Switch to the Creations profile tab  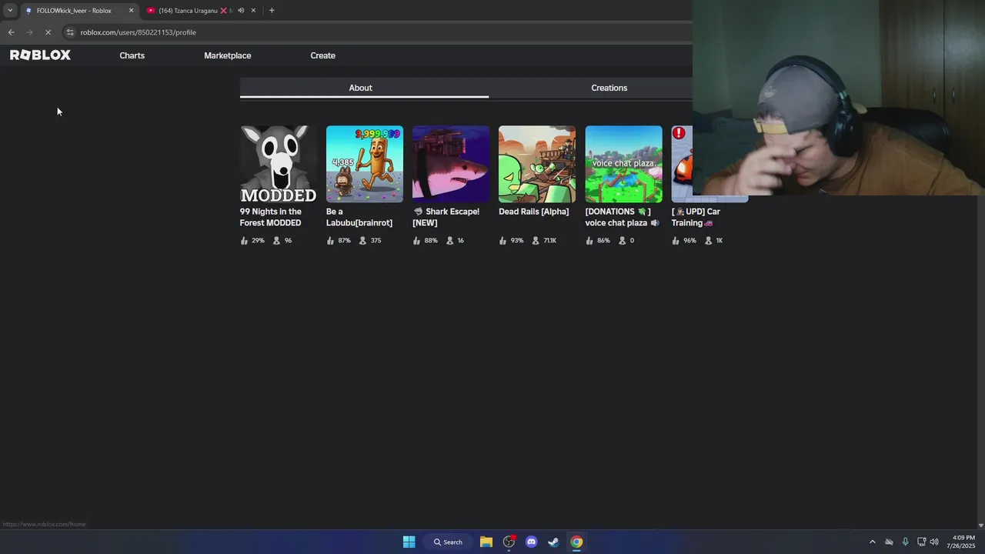[x=609, y=88]
